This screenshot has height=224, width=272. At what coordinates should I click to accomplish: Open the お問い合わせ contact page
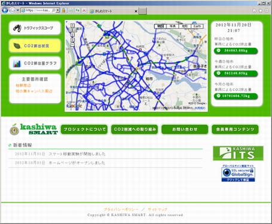185,129
